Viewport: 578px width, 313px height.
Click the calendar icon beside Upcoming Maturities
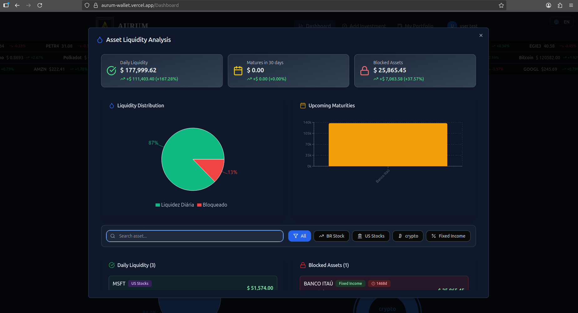pyautogui.click(x=303, y=106)
